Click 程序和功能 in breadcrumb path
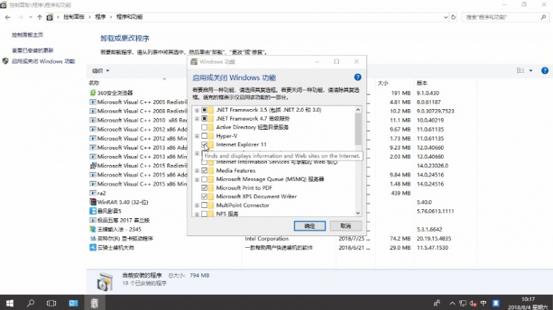Image resolution: width=553 pixels, height=310 pixels. tap(129, 17)
